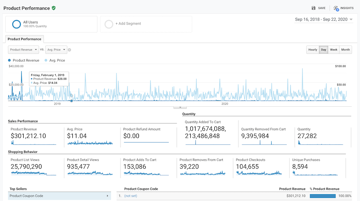Click the Save disk icon

pyautogui.click(x=313, y=8)
